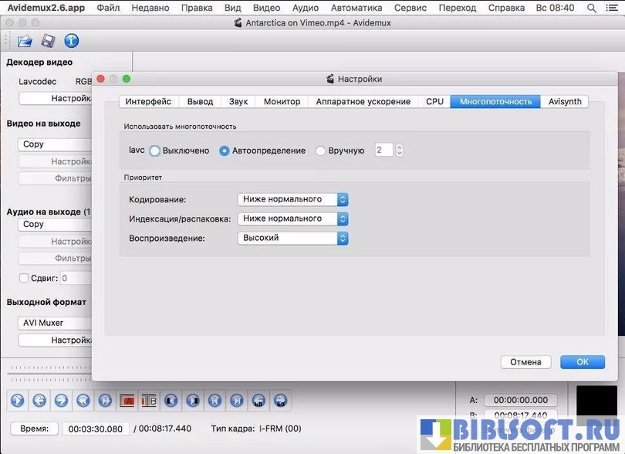Select the Выключено radio button

tap(155, 151)
